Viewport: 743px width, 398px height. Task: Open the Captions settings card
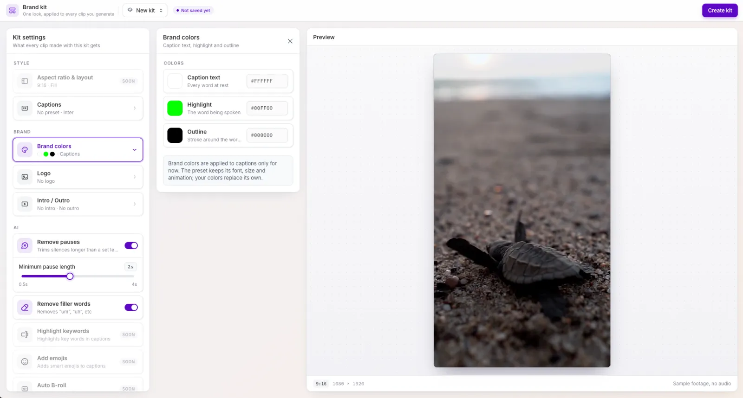point(78,108)
